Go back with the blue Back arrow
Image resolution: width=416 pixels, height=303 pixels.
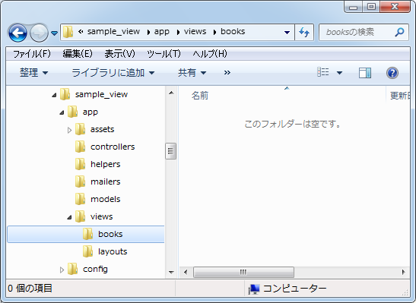click(17, 33)
